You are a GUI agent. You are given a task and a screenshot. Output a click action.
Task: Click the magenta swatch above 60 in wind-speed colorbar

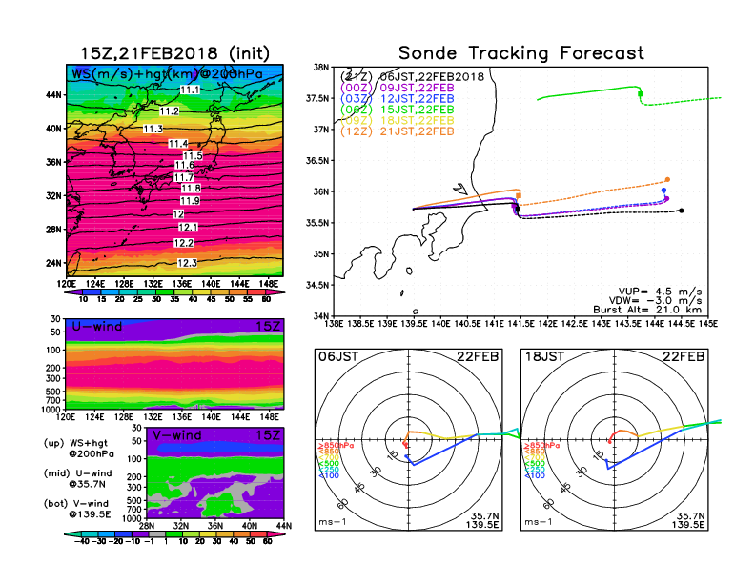276,291
